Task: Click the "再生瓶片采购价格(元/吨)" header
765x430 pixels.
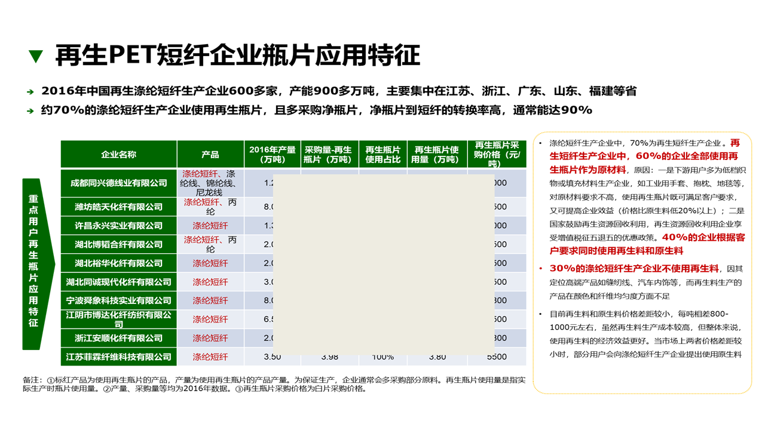Action: (x=497, y=155)
